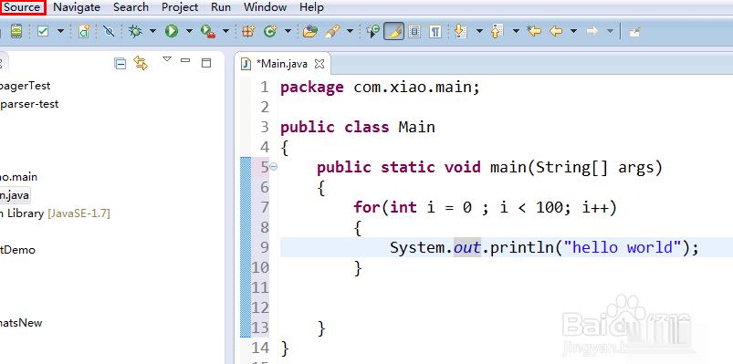
Task: Go to Last Edit Location arrow icon
Action: point(534,31)
